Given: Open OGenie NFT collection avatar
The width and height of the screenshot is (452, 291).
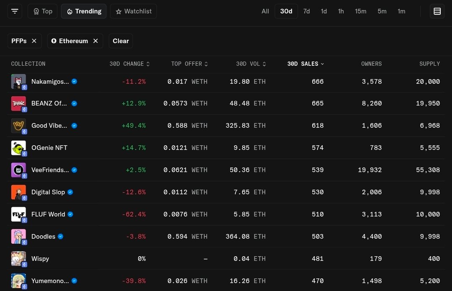Looking at the screenshot, I should [18, 148].
